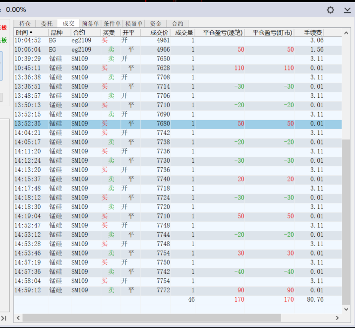Select the 14:19:04 trade row
Image resolution: width=355 pixels, height=328 pixels.
point(177,216)
